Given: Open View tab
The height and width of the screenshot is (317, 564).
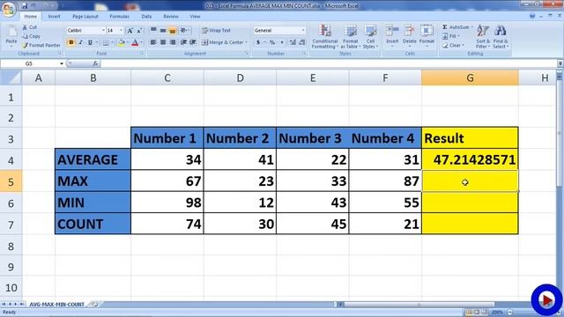Looking at the screenshot, I should [195, 17].
